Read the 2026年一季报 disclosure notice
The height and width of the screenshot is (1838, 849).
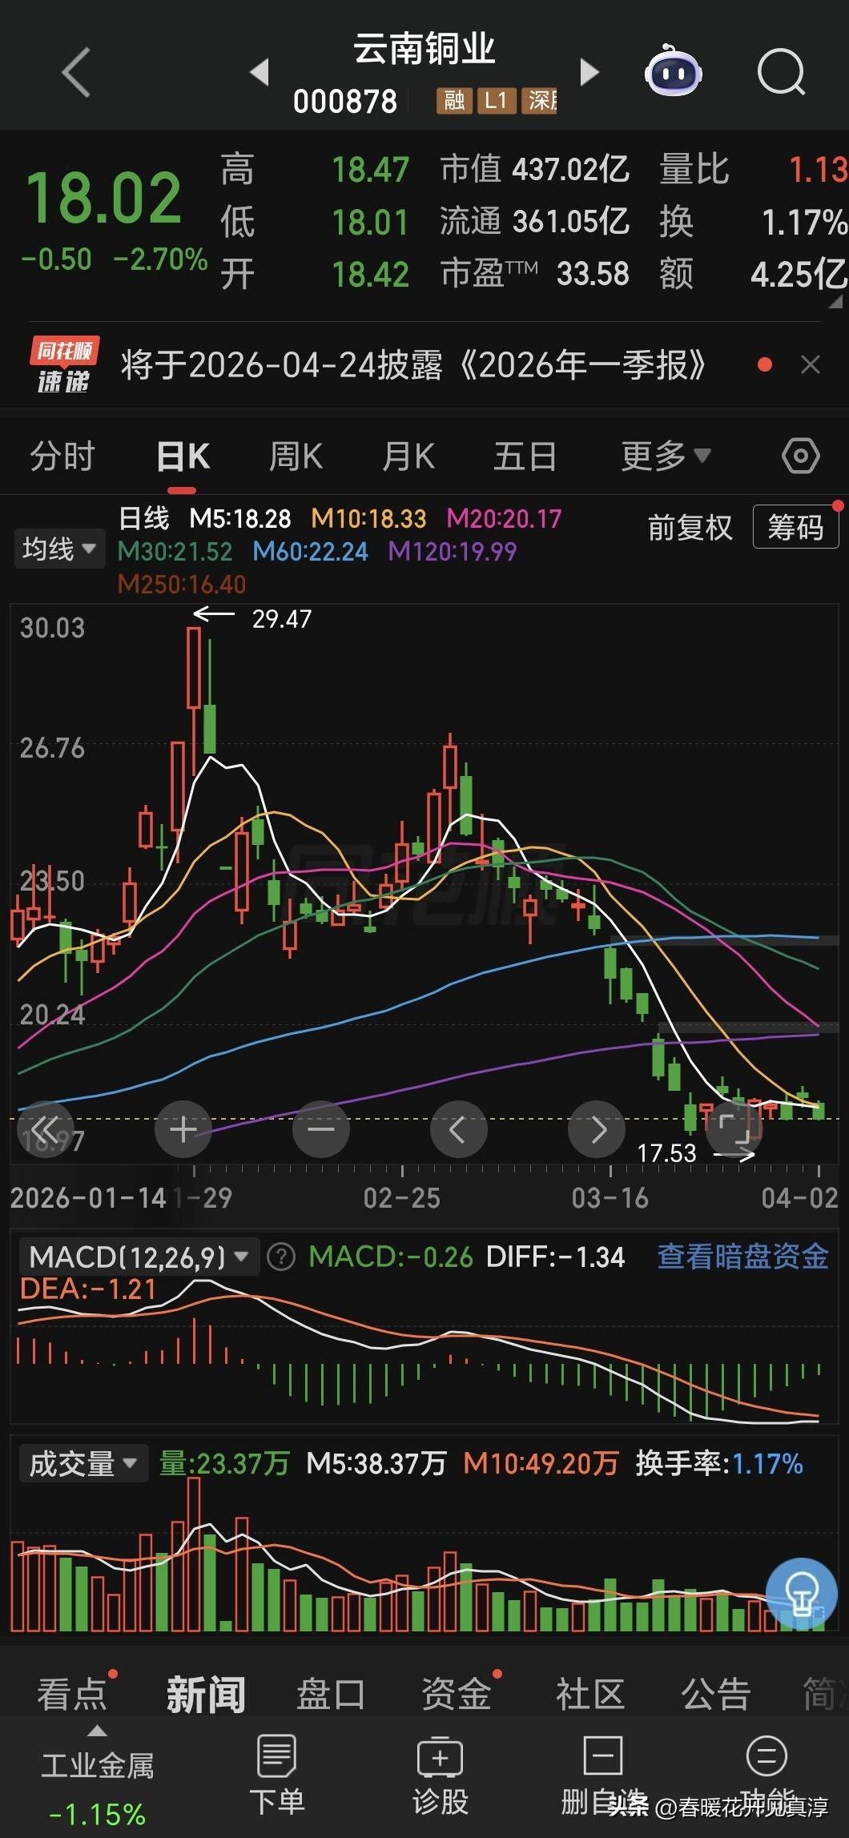(413, 365)
